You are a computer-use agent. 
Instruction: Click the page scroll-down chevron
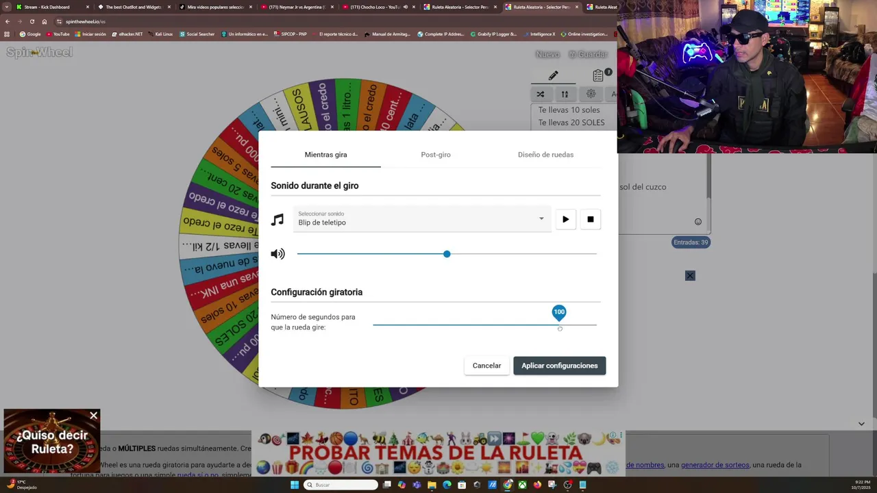point(861,424)
